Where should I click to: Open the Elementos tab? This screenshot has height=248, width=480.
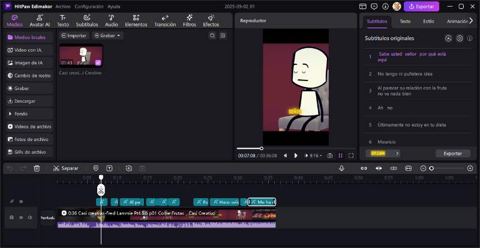(x=136, y=21)
